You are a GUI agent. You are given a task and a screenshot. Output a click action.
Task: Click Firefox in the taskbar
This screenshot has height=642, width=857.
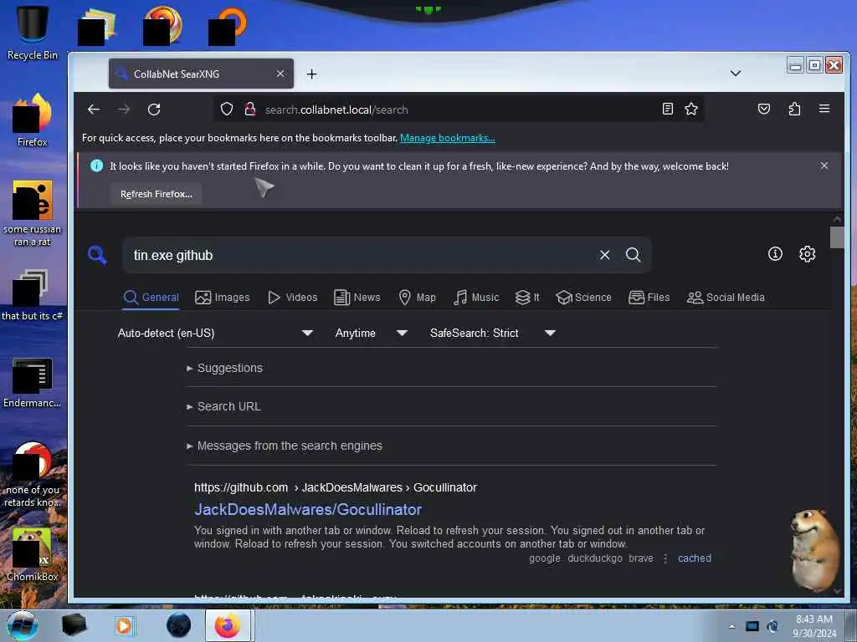pos(228,625)
